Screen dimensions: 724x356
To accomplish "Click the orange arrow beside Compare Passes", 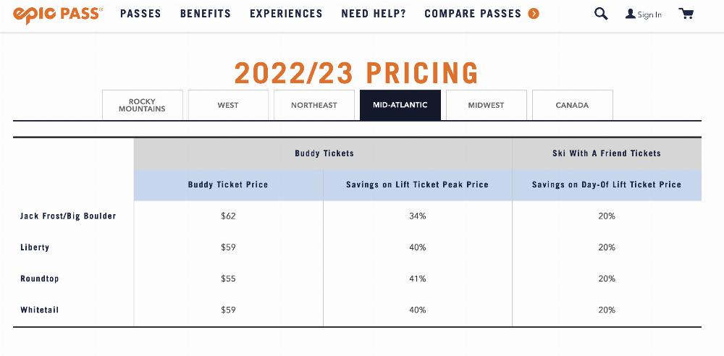I will pos(534,14).
